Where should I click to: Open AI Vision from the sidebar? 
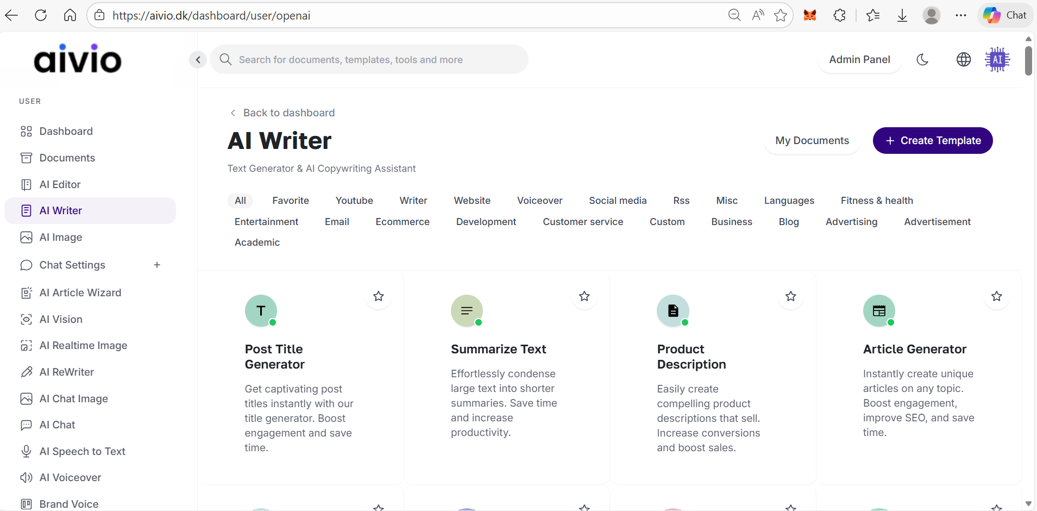[x=60, y=319]
